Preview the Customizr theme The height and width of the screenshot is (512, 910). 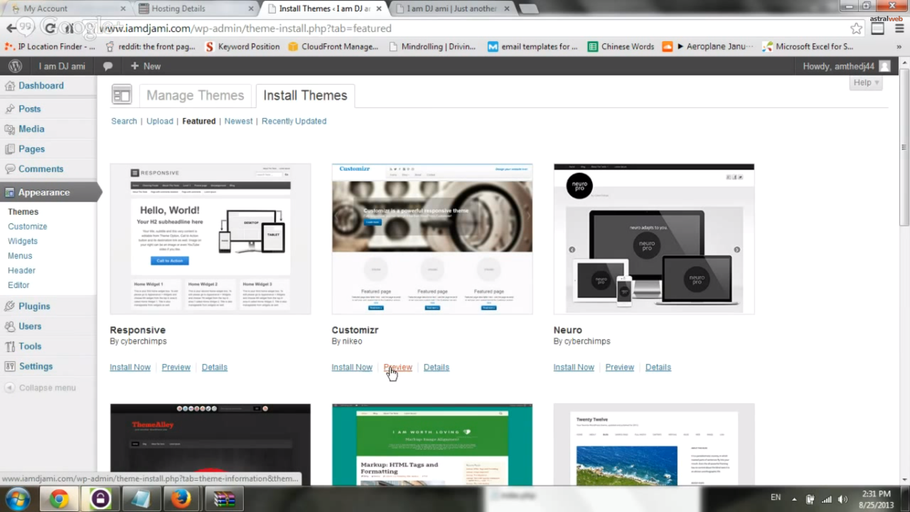point(398,367)
